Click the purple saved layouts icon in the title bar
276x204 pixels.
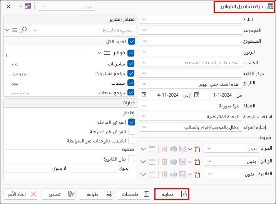[28, 6]
